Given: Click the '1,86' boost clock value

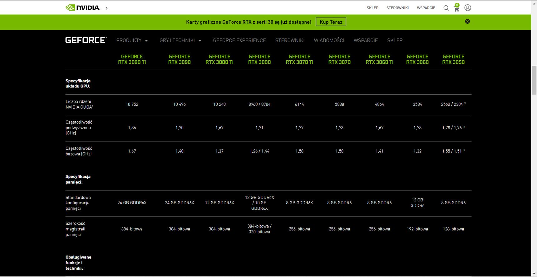Looking at the screenshot, I should (132, 128).
